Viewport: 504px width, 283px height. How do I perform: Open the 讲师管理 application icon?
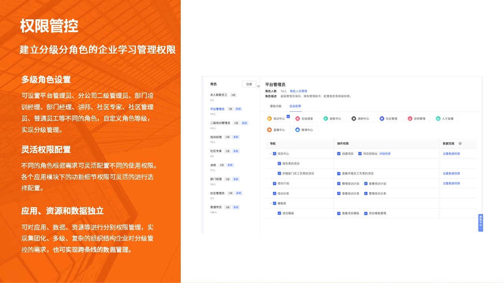409,118
